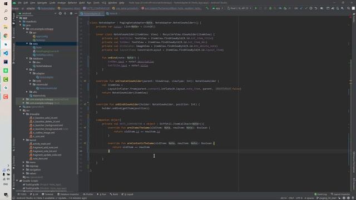The width and height of the screenshot is (356, 200).
Task: Click the Debug app bug icon
Action: tap(270, 8)
